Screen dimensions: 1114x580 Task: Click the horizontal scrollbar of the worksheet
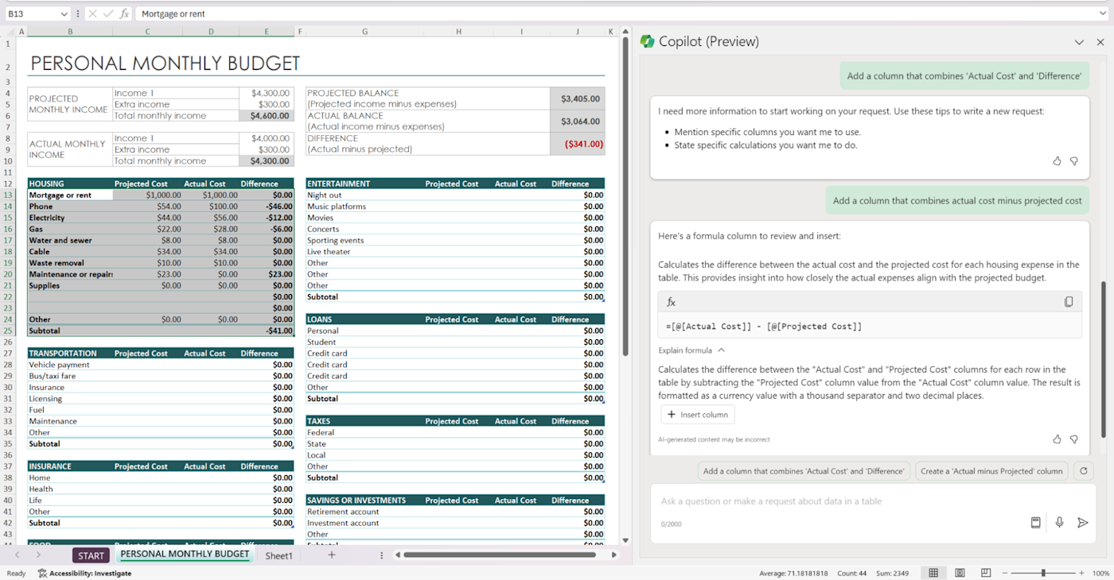pos(500,555)
